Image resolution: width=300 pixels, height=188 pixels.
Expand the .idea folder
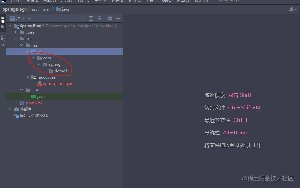[15, 32]
